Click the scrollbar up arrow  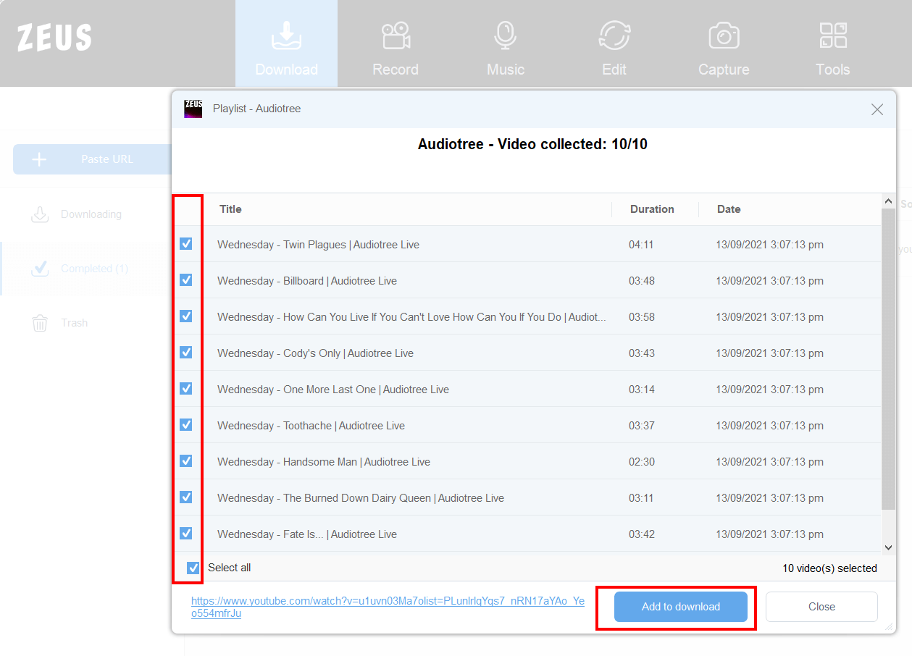coord(888,201)
